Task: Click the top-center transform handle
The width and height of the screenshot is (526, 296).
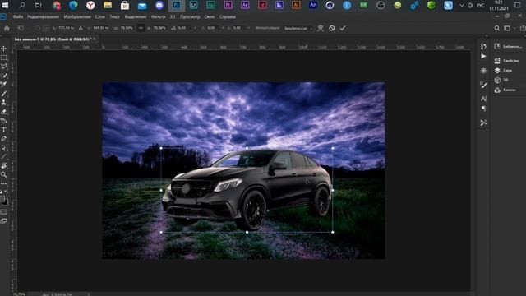Action: click(x=247, y=148)
